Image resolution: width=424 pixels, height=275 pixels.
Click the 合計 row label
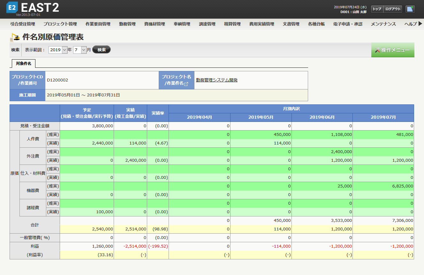pos(35,225)
